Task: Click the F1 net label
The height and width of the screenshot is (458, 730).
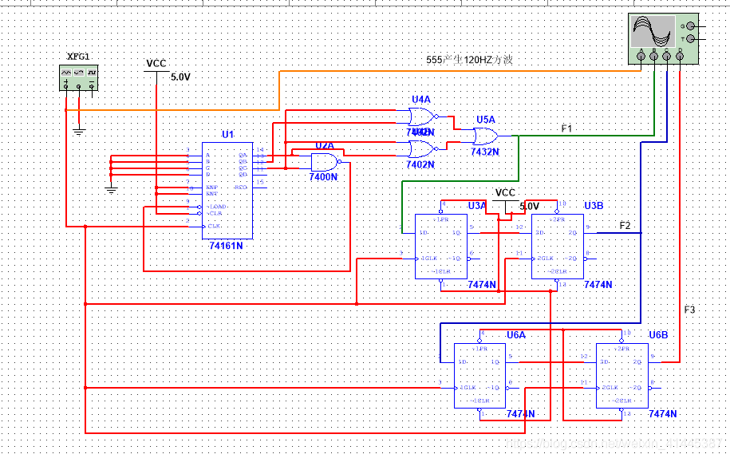Action: click(566, 128)
